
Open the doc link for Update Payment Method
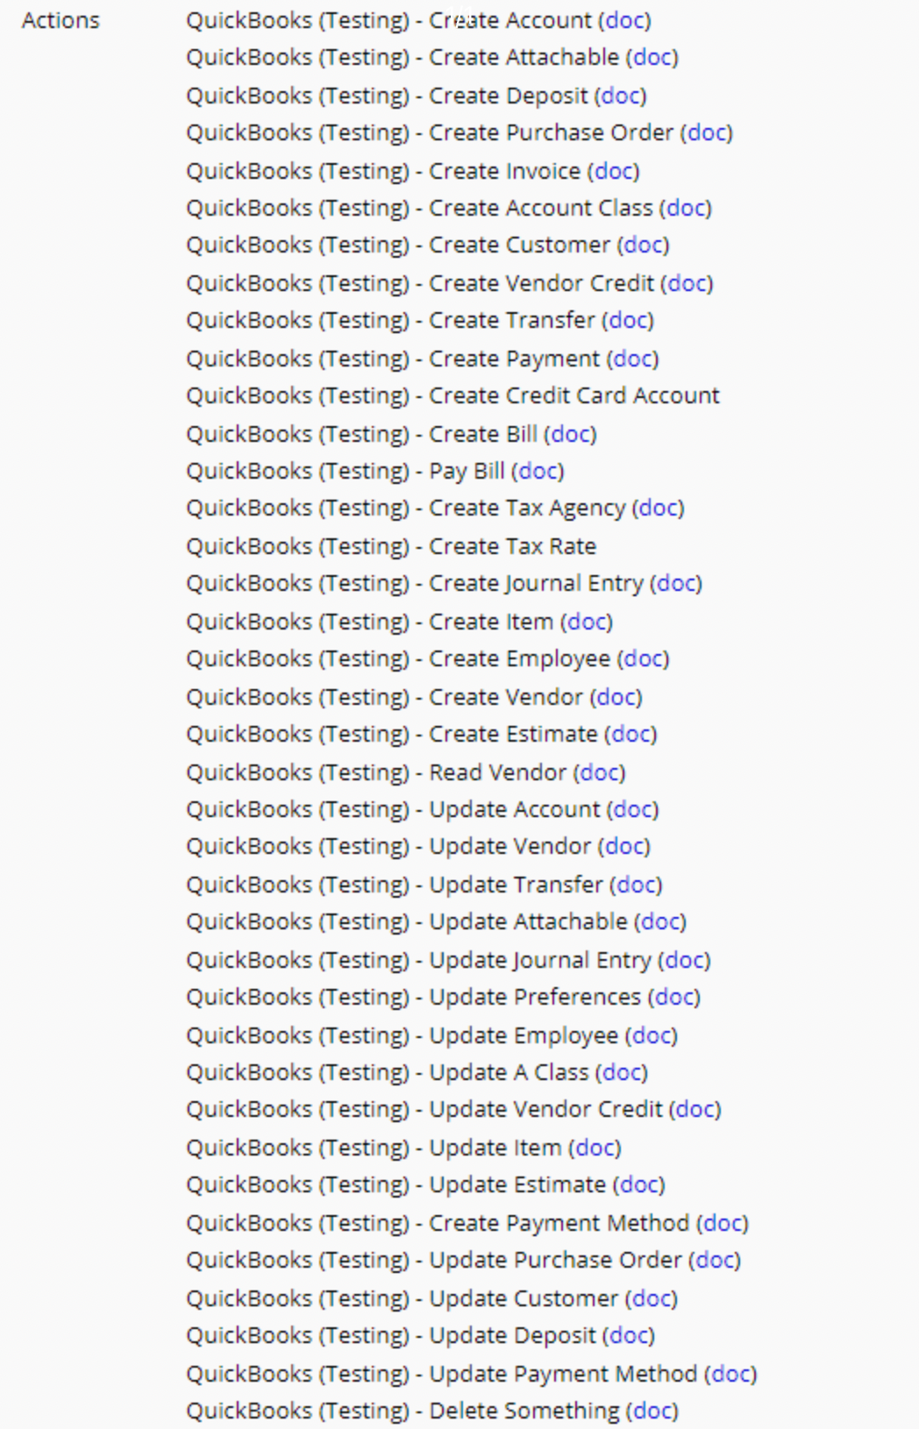(x=732, y=1375)
